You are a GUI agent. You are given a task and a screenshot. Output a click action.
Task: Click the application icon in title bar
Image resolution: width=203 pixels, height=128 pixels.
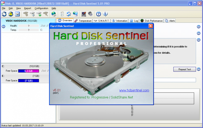[3, 3]
